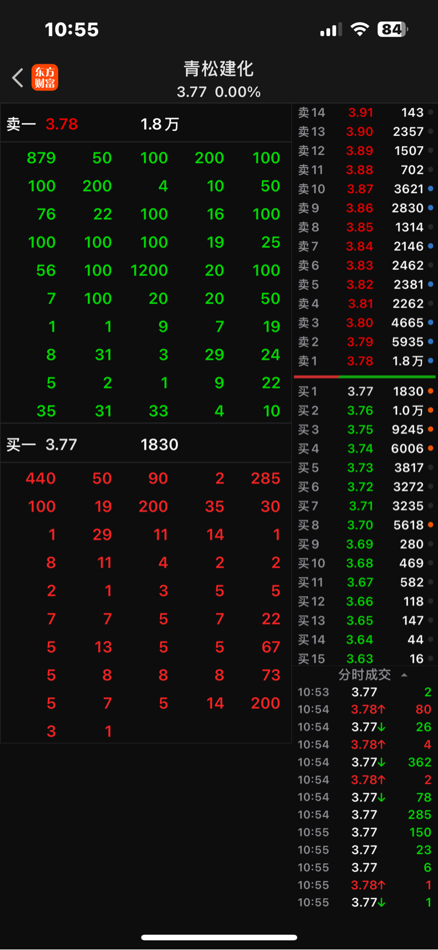
Task: Tap the cellular signal bars icon
Action: 331,30
